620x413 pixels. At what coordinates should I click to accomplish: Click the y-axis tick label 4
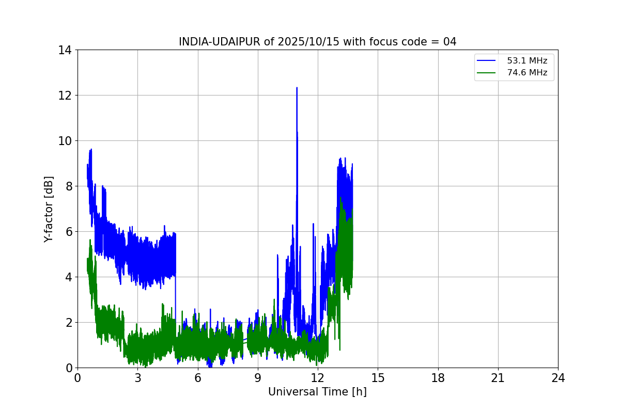[69, 277]
